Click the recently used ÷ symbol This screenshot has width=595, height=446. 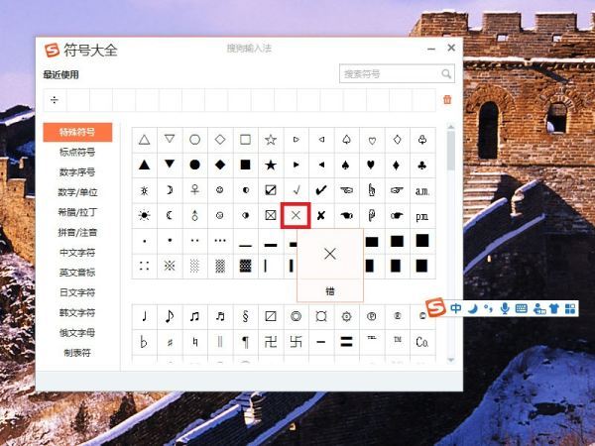pos(54,100)
